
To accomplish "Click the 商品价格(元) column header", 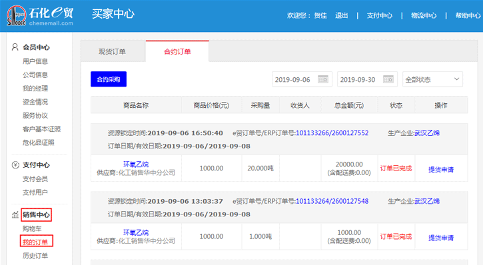I will [211, 105].
